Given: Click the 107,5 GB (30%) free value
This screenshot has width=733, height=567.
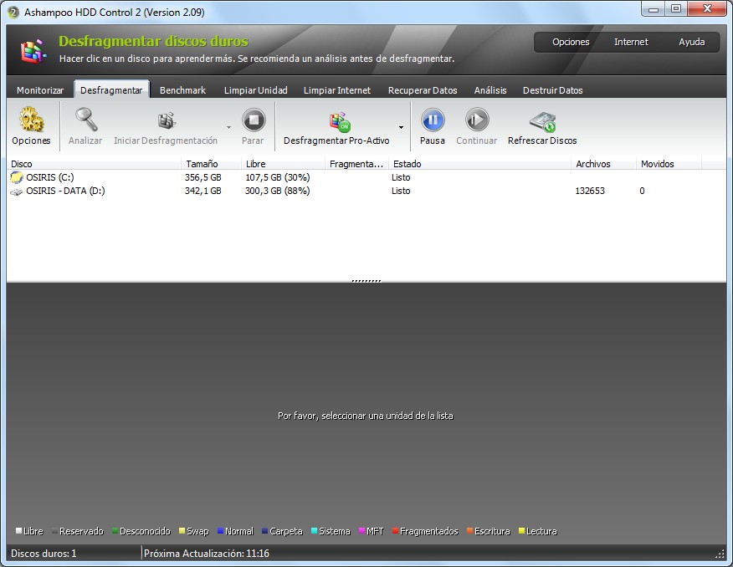Looking at the screenshot, I should pyautogui.click(x=278, y=177).
